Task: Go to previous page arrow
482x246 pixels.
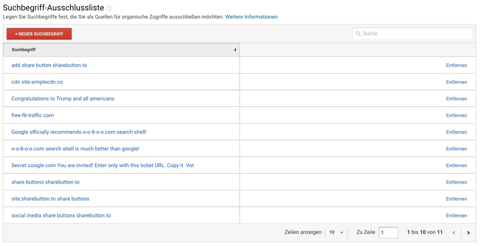Action: pos(454,233)
